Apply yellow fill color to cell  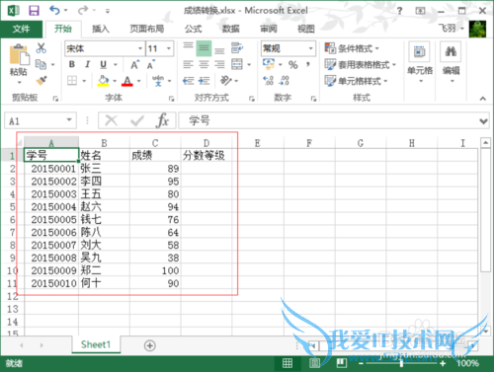coord(103,81)
